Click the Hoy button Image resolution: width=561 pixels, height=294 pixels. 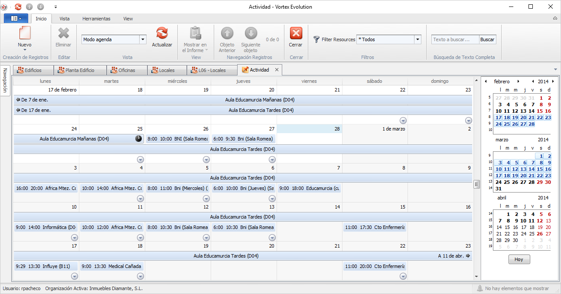click(x=519, y=259)
